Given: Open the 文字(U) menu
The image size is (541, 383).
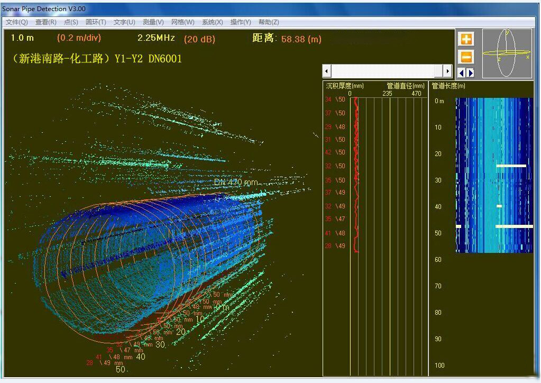Looking at the screenshot, I should (124, 22).
